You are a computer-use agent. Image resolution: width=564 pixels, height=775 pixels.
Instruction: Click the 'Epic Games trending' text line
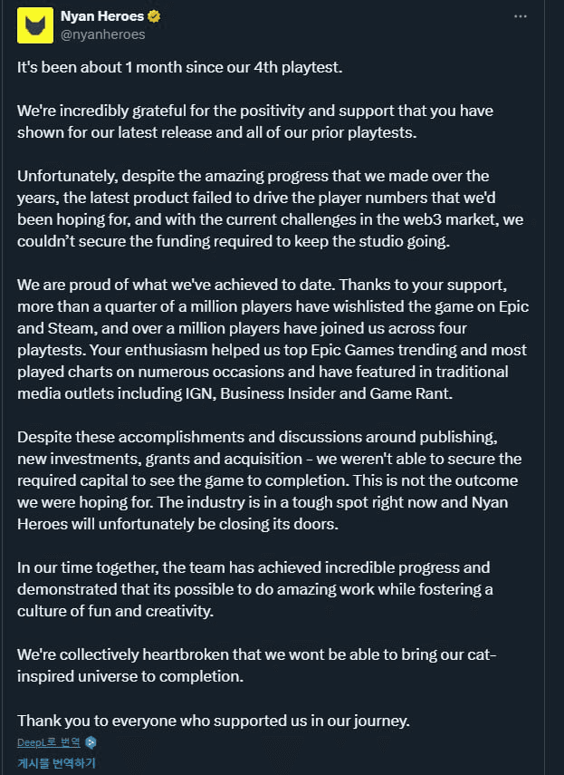[x=272, y=350]
